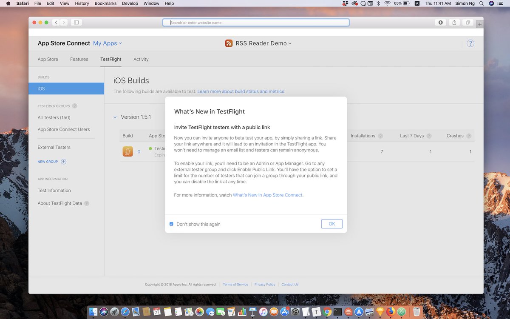The image size is (510, 319).
Task: Show Safari downloads
Action: click(x=441, y=23)
